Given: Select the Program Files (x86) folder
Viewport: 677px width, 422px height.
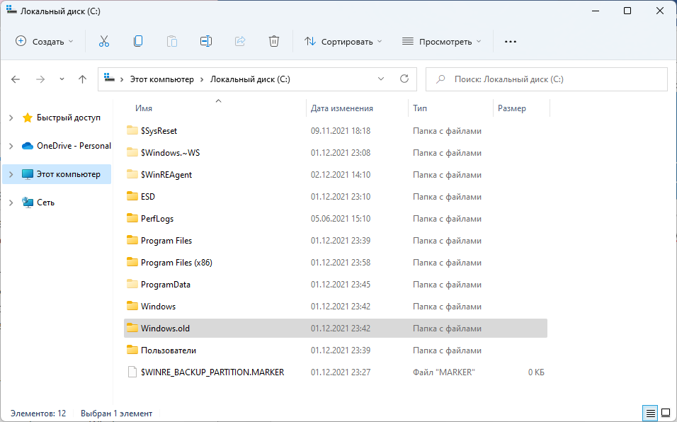Looking at the screenshot, I should point(176,263).
